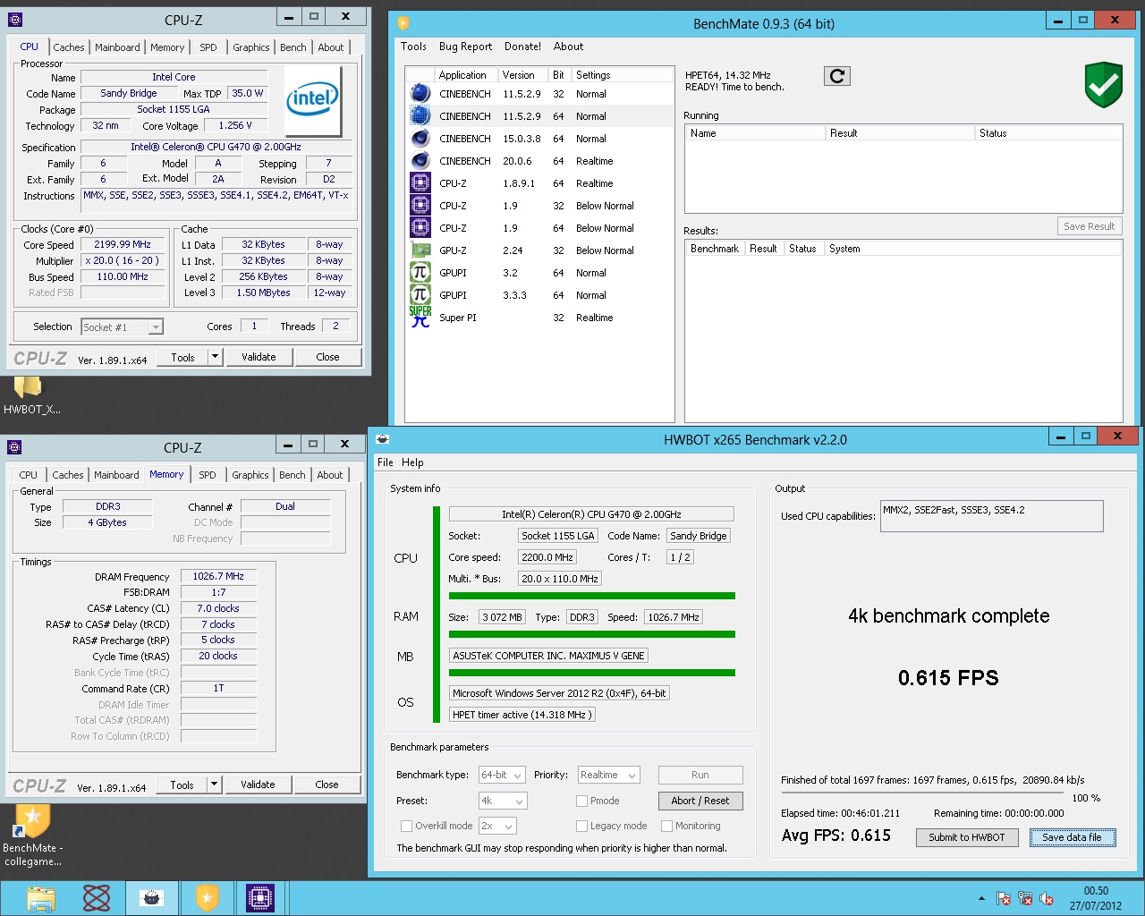The height and width of the screenshot is (916, 1145).
Task: Open Tools dropdown arrow in top CPU-Z
Action: tap(215, 357)
